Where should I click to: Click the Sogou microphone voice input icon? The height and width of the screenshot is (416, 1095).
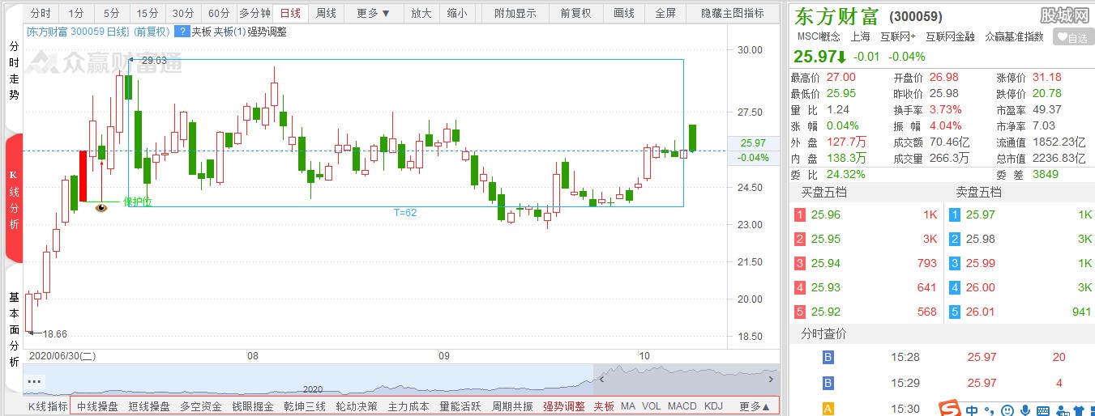(1024, 410)
